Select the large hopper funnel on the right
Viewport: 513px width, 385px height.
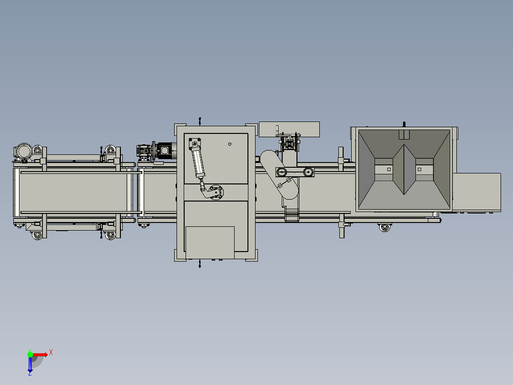click(404, 170)
